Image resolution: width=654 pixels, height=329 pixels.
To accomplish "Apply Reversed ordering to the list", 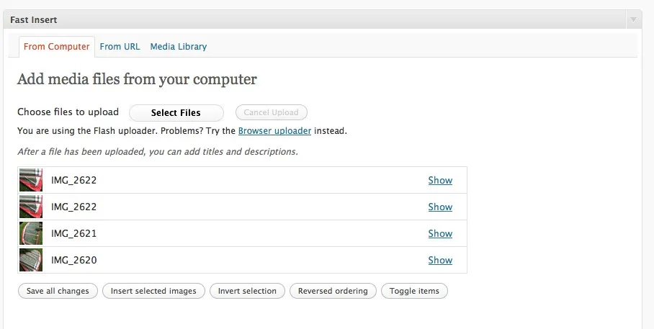I will tap(333, 291).
